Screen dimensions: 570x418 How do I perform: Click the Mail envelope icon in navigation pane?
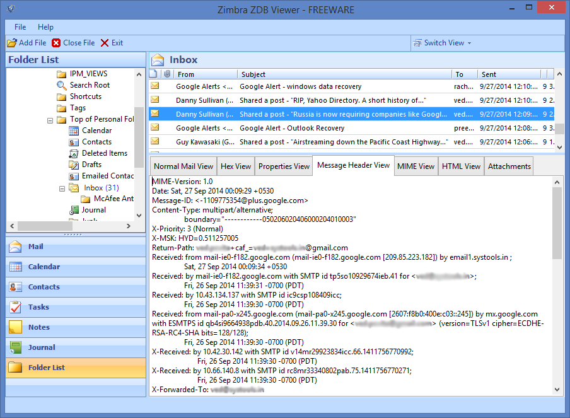15,247
